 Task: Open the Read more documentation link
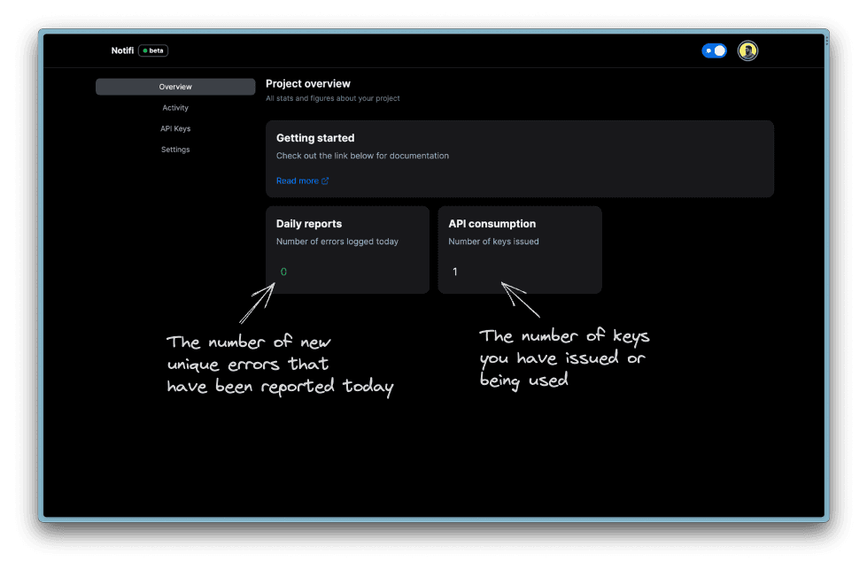click(302, 181)
